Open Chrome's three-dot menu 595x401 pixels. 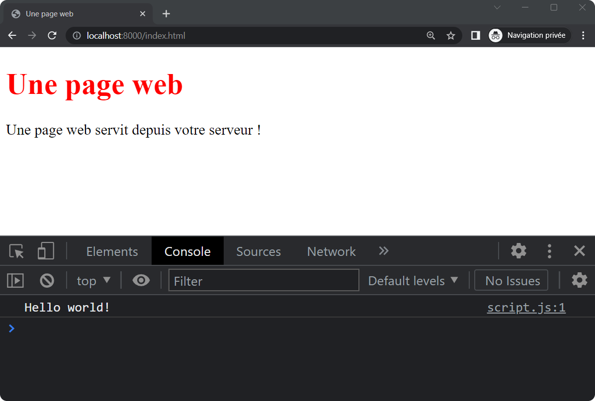(583, 36)
